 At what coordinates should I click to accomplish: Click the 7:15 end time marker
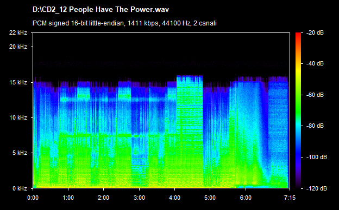(x=290, y=198)
